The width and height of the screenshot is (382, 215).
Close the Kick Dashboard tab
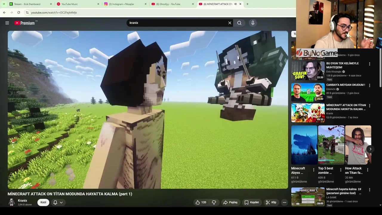pyautogui.click(x=51, y=4)
